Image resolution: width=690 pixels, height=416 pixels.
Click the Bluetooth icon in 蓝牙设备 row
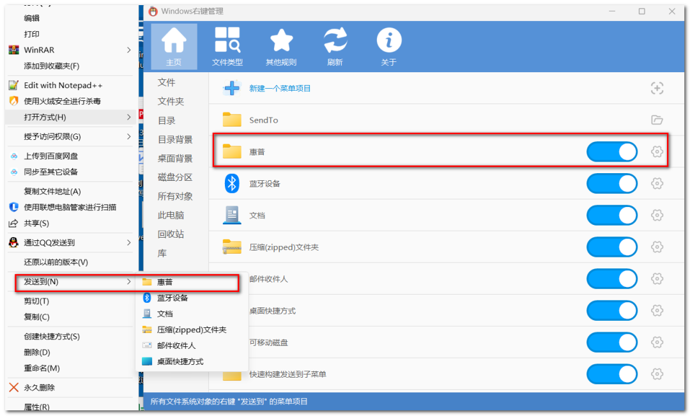231,183
